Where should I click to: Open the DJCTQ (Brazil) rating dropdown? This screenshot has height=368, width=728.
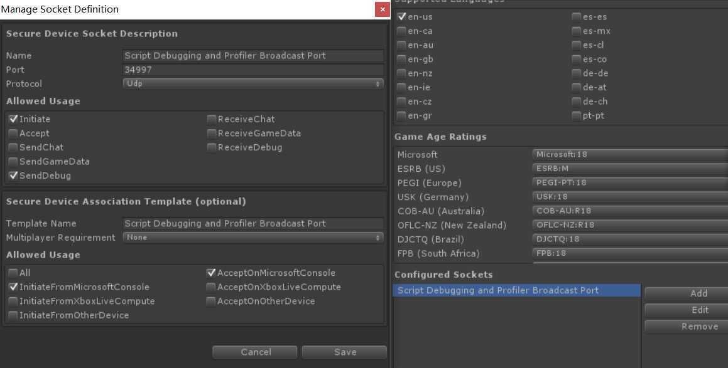630,239
